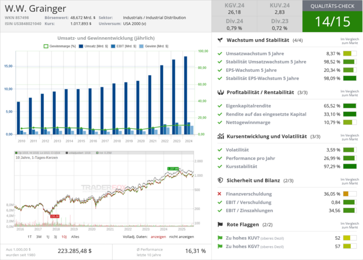Click the Börsenwert 48,672 Mrd. $ value
This screenshot has height=260, width=363.
[x=83, y=17]
